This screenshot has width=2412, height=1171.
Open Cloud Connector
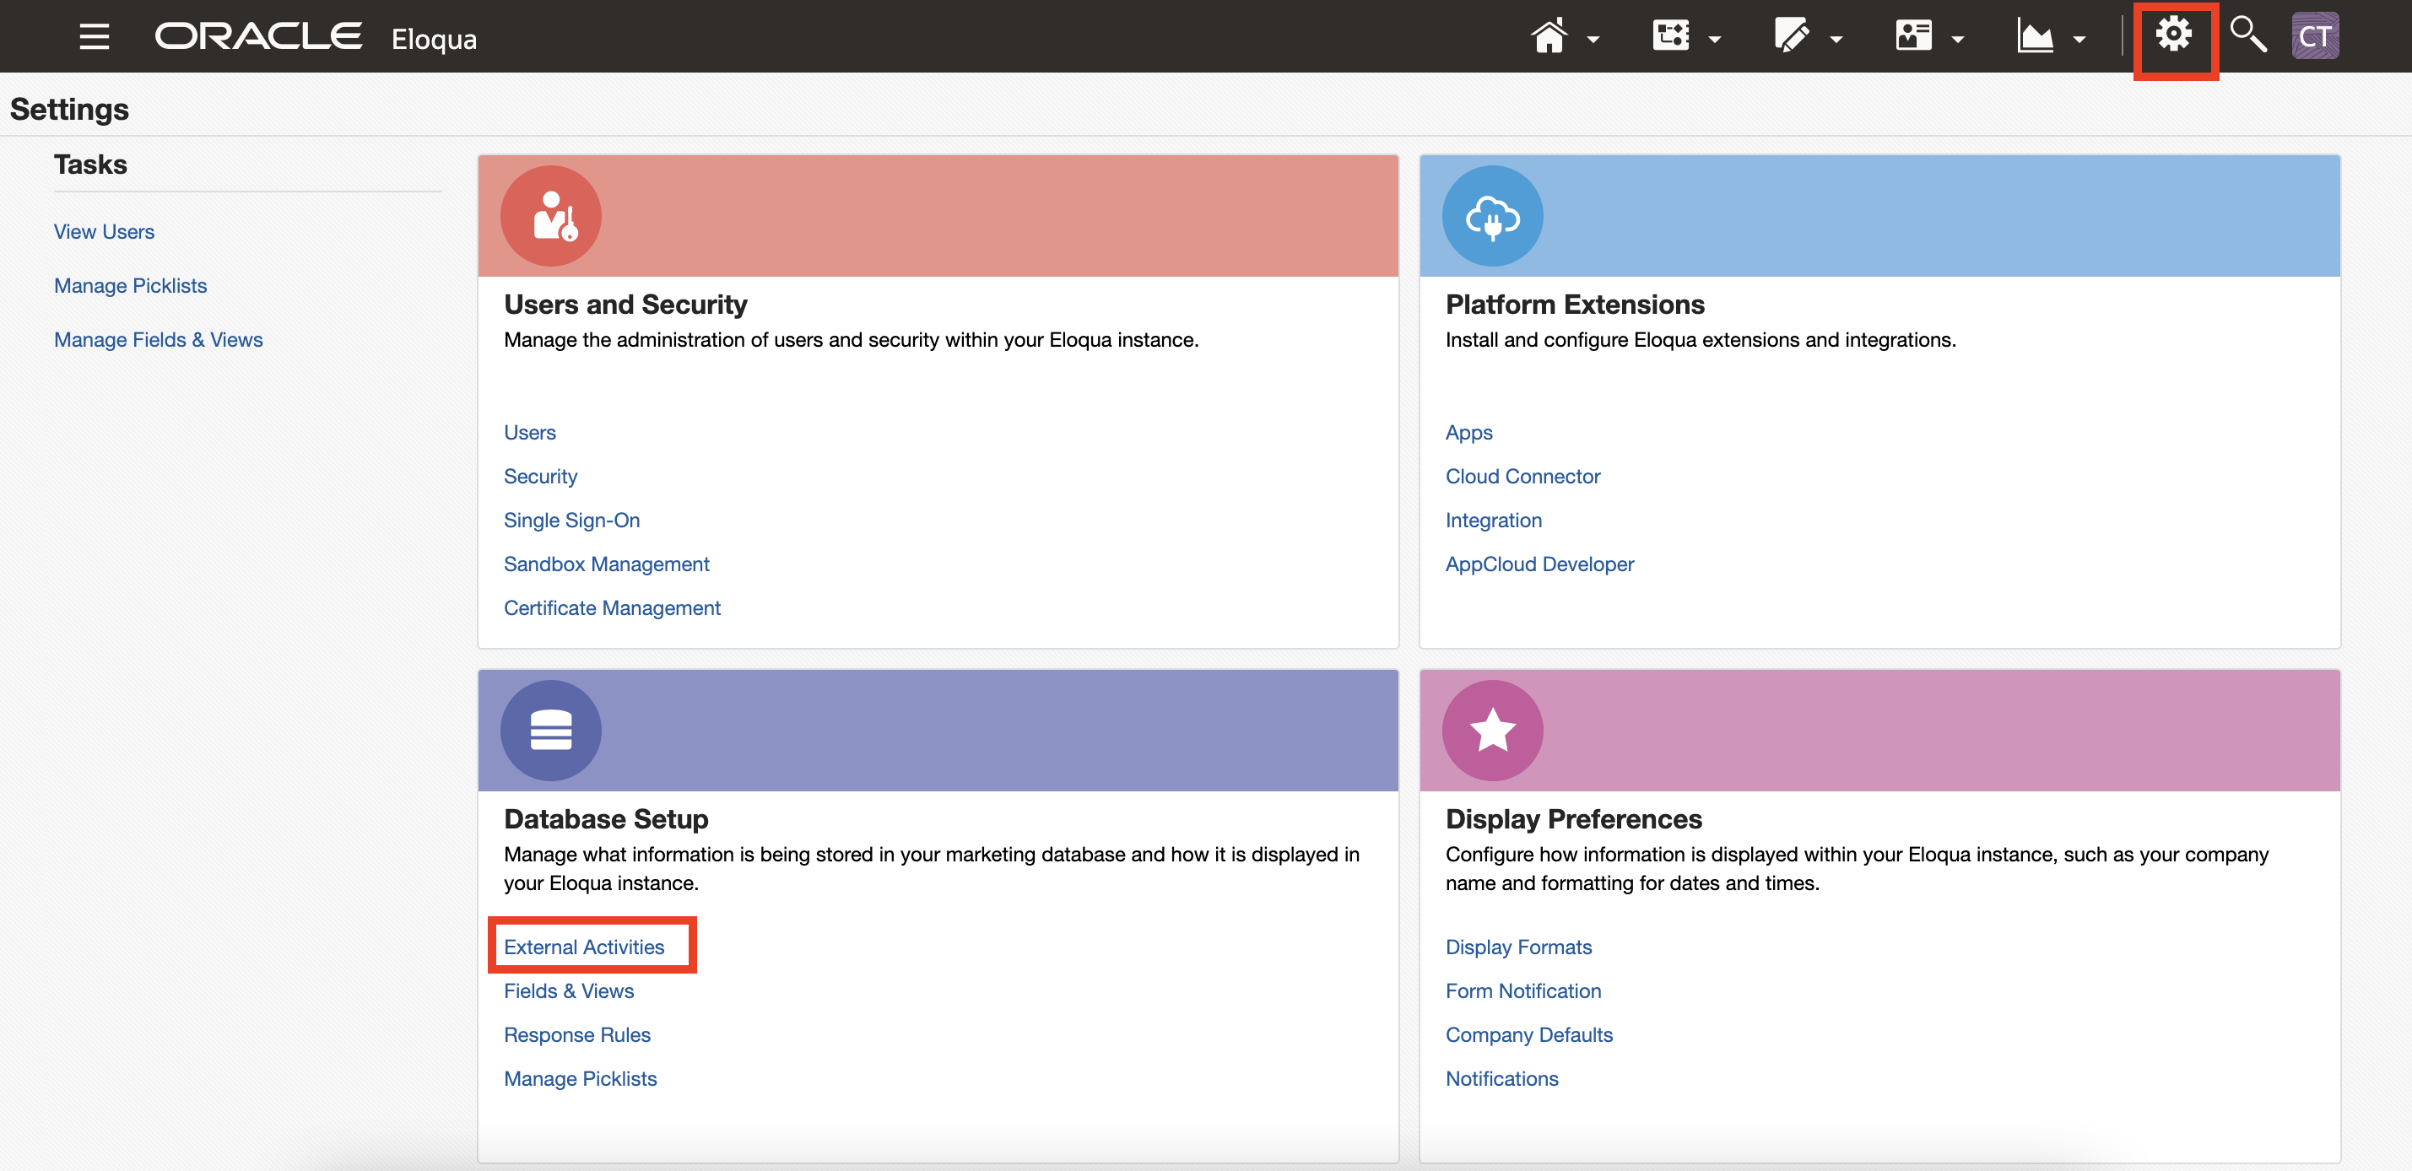pyautogui.click(x=1523, y=477)
